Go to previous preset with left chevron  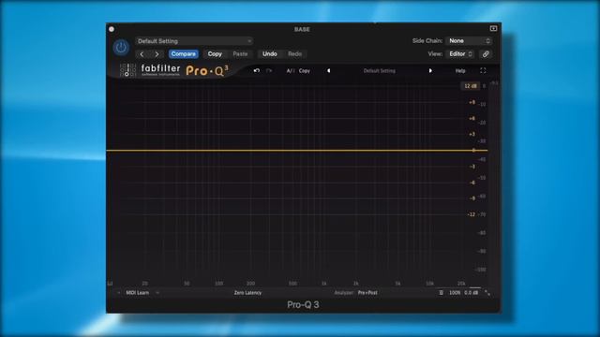pos(142,54)
